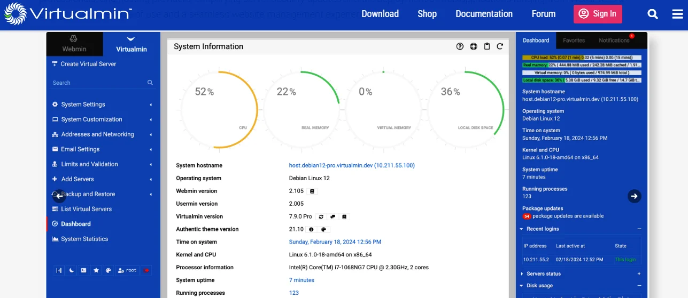Click the help question mark icon

coord(460,46)
